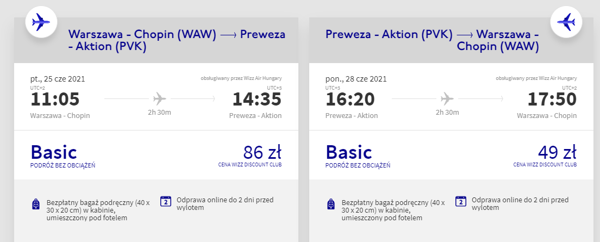Select the Basic fare for outbound flight
The height and width of the screenshot is (242, 600).
pyautogui.click(x=54, y=152)
